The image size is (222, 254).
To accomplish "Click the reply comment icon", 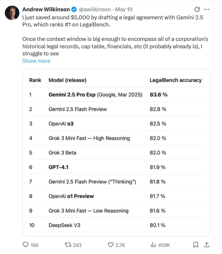I will tap(26, 245).
